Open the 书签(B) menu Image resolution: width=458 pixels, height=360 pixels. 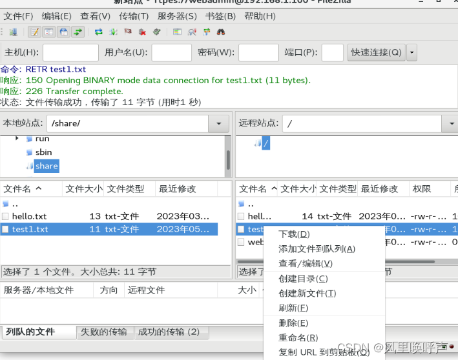pos(220,16)
